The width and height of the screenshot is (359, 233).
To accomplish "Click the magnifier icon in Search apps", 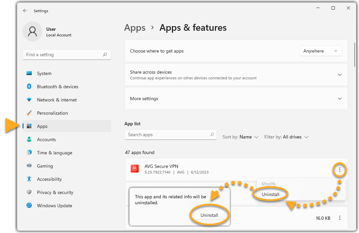I will click(x=212, y=135).
